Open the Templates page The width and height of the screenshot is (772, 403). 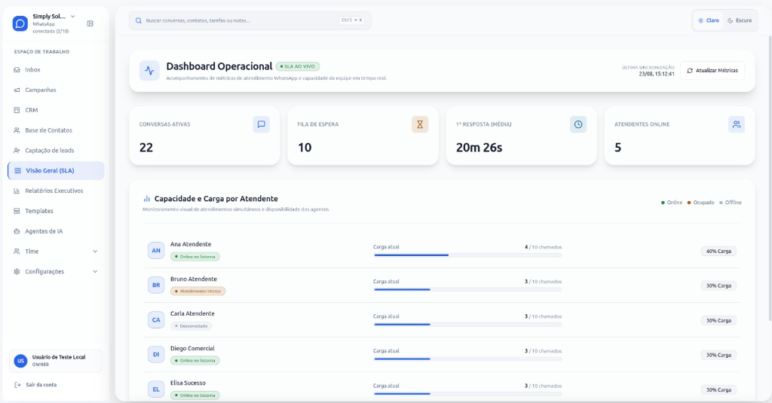click(56, 211)
